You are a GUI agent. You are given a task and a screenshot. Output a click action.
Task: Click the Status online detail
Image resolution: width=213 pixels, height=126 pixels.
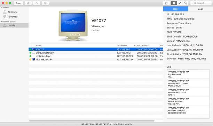pos(174,28)
